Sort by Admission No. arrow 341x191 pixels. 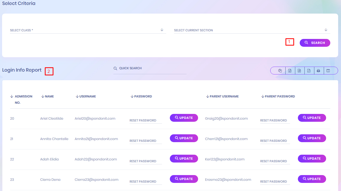[12, 96]
